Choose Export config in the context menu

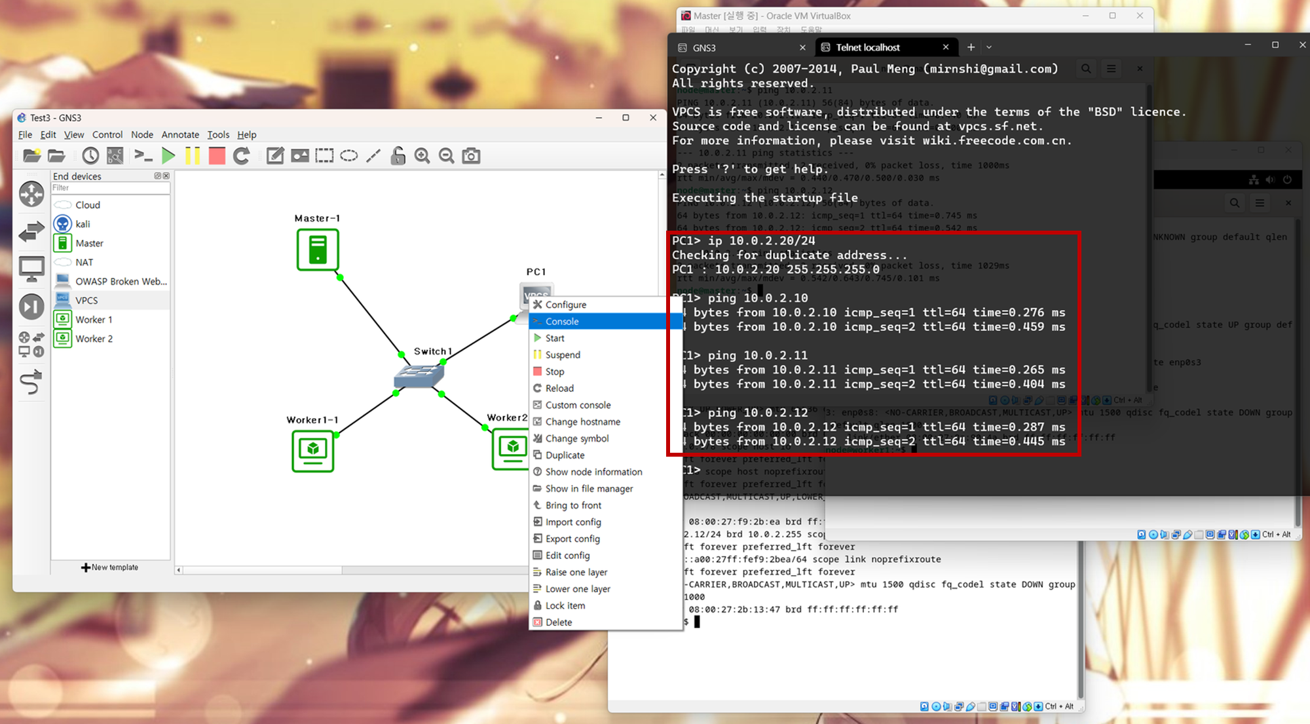click(606, 539)
